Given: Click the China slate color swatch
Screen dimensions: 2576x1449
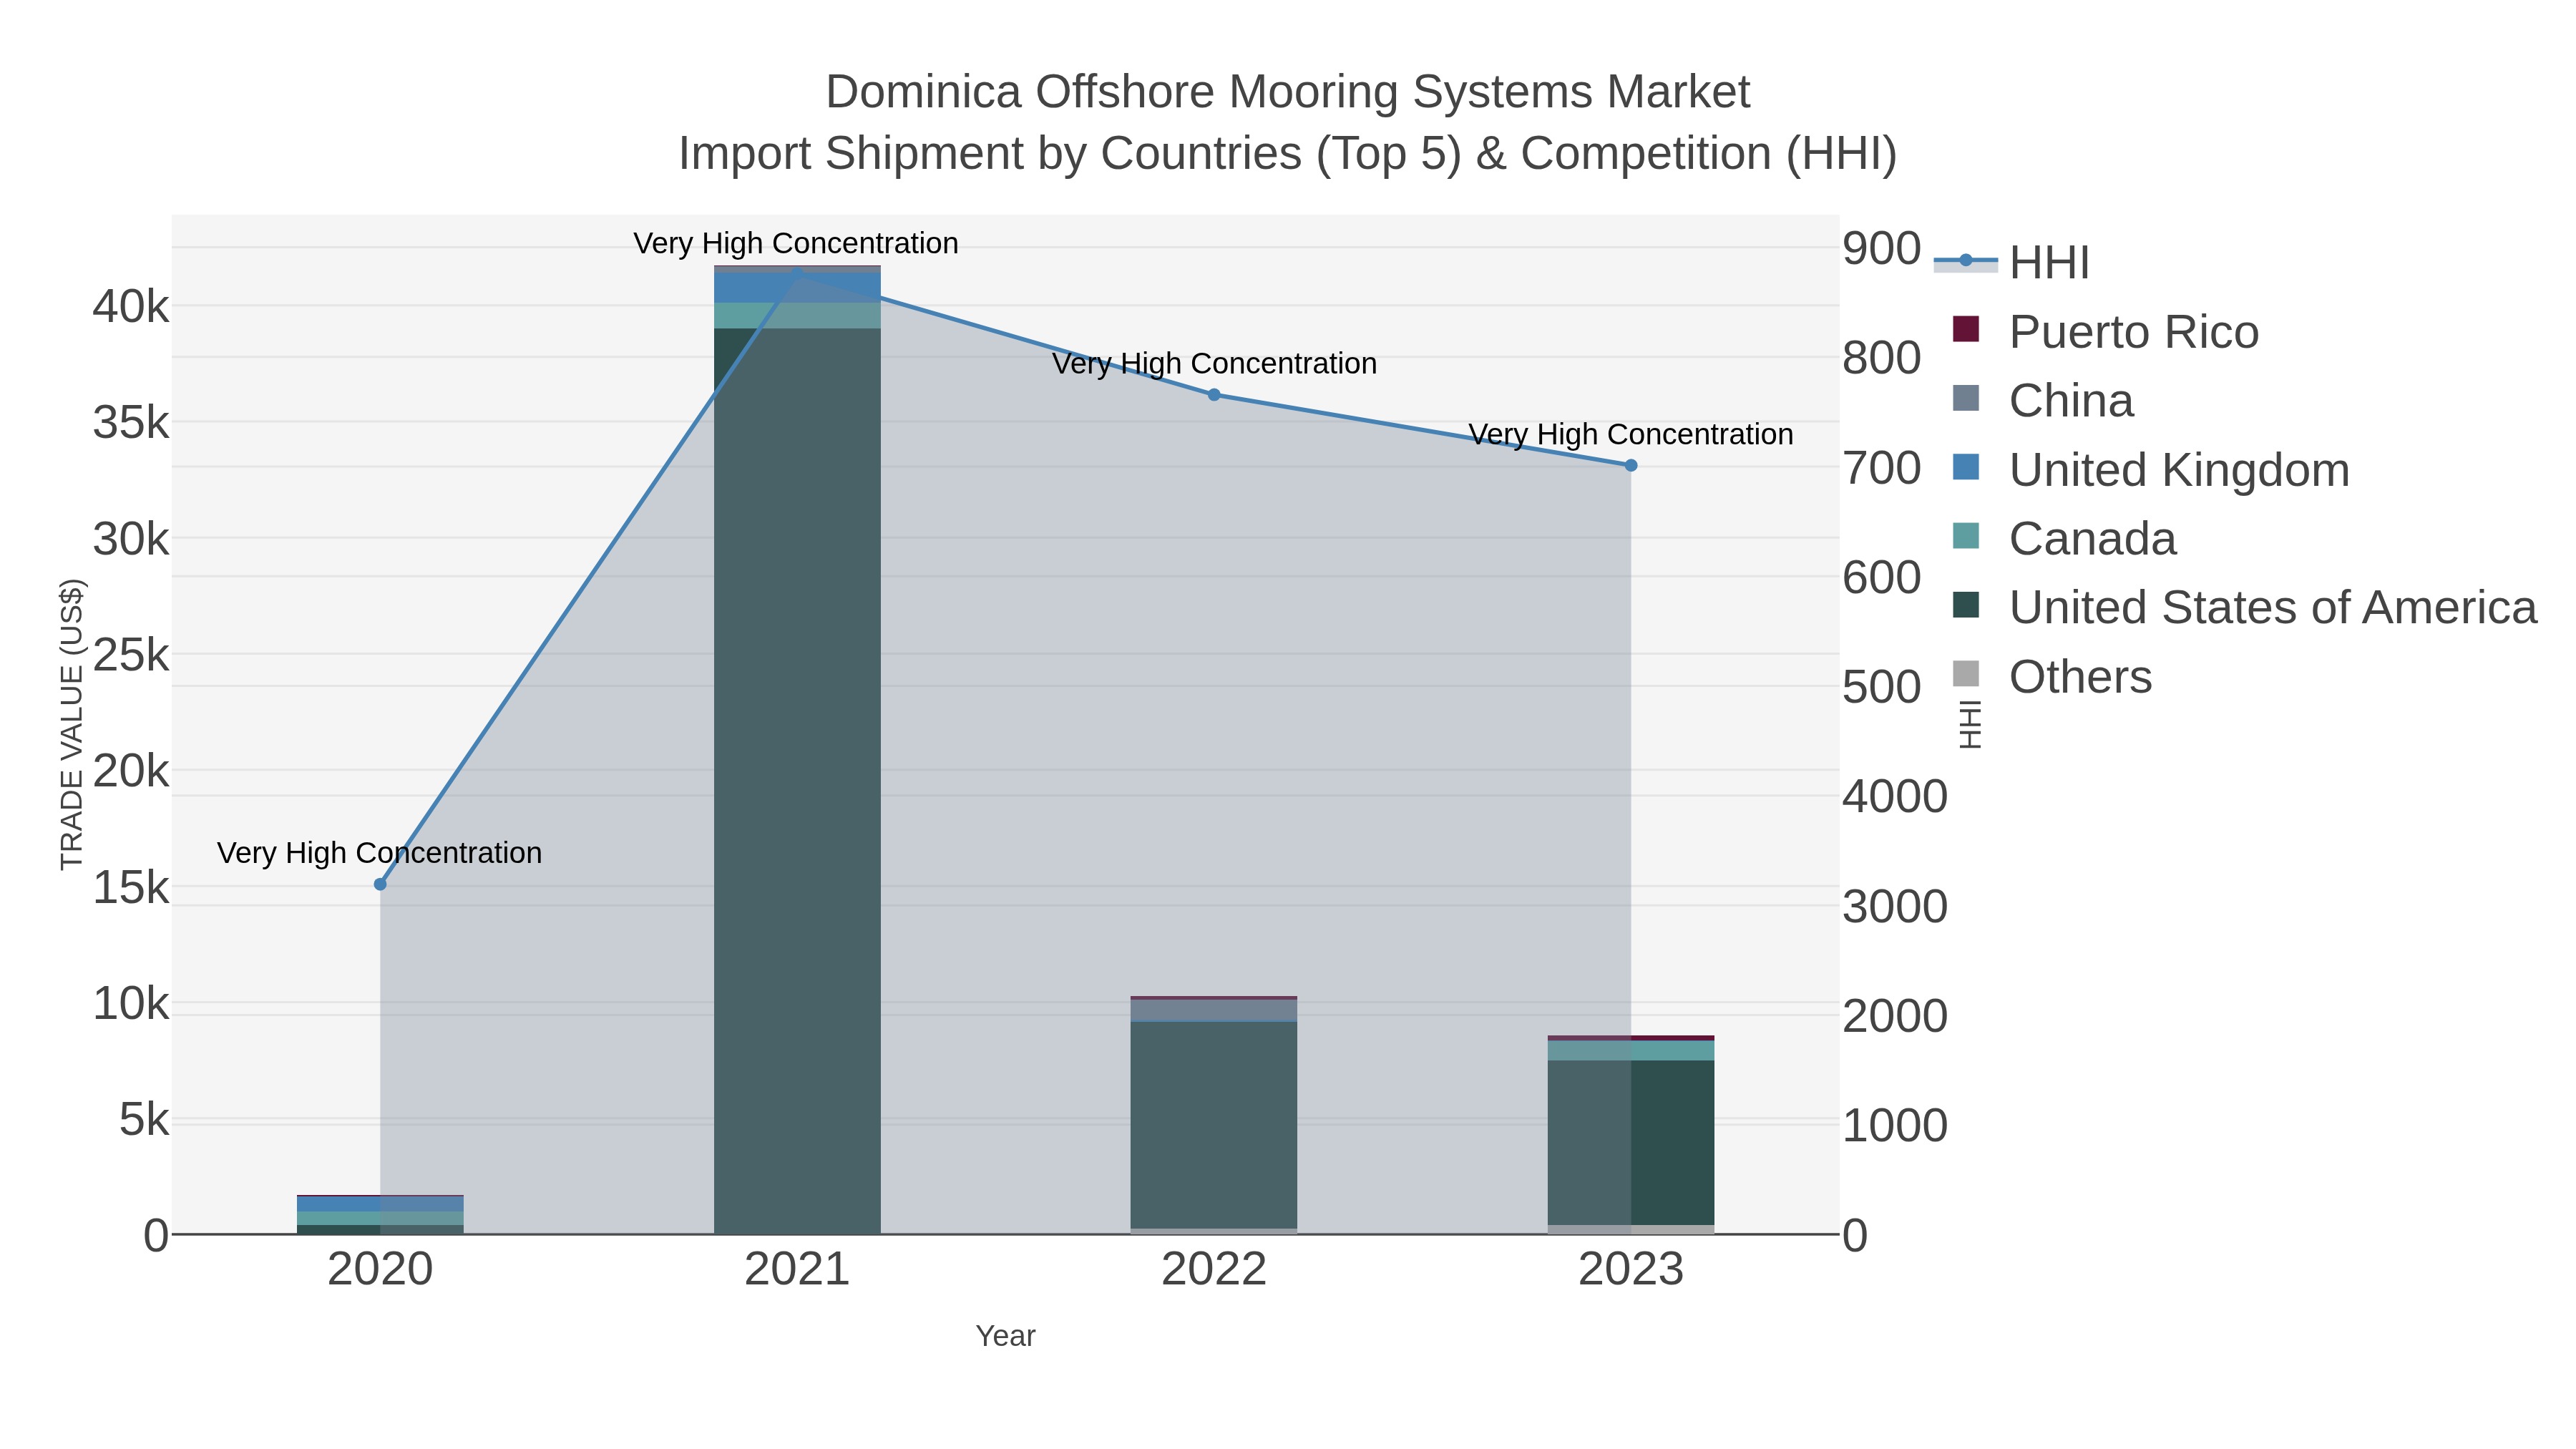Looking at the screenshot, I should click(x=1966, y=398).
